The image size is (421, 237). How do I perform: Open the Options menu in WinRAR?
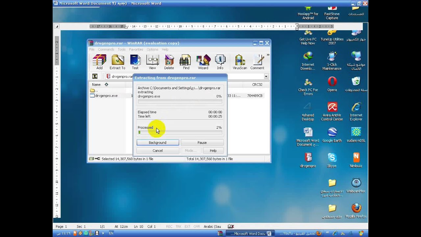point(152,49)
